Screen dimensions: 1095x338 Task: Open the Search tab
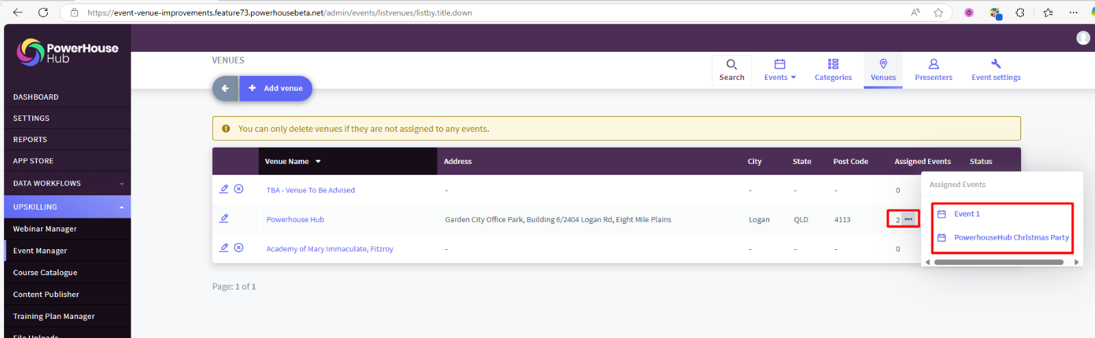click(732, 70)
